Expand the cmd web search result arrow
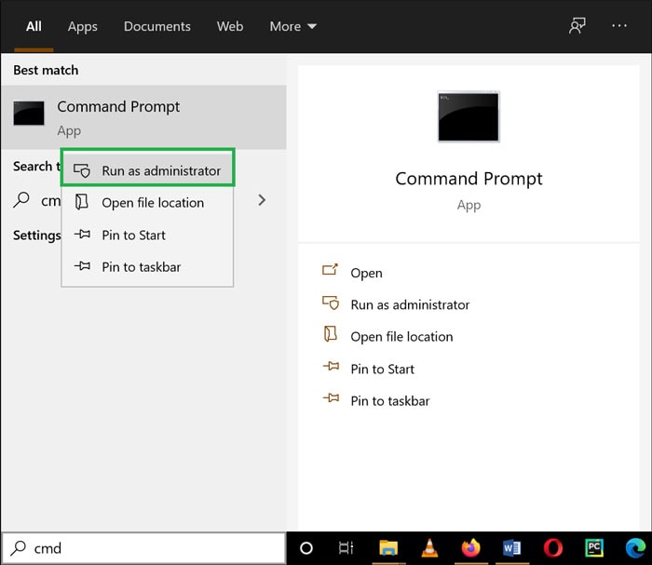The width and height of the screenshot is (652, 565). point(262,200)
